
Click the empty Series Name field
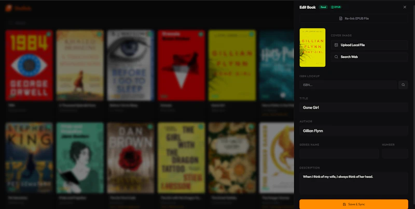point(339,154)
